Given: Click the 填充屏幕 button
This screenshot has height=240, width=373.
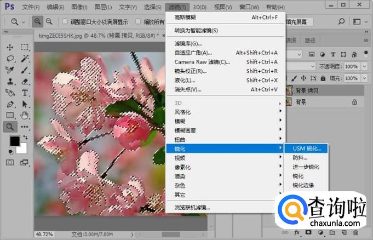Looking at the screenshot, I should (299, 22).
